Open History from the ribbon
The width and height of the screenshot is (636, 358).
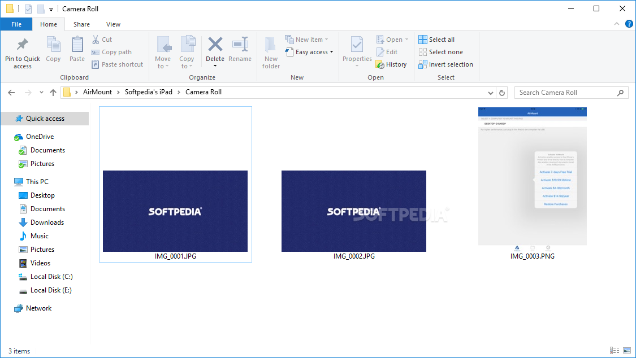coord(391,64)
